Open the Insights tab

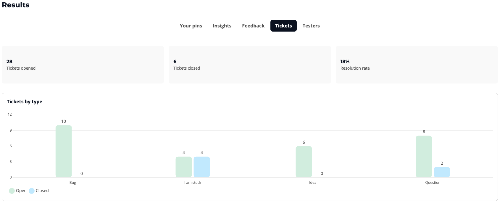click(222, 26)
